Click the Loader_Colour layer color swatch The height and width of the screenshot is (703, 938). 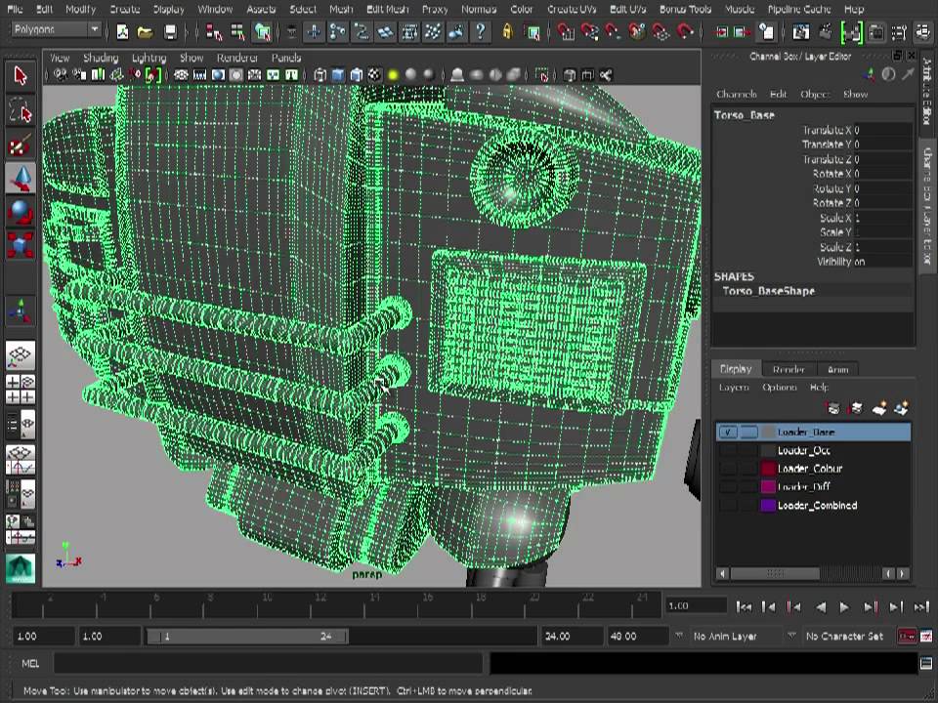tap(768, 469)
